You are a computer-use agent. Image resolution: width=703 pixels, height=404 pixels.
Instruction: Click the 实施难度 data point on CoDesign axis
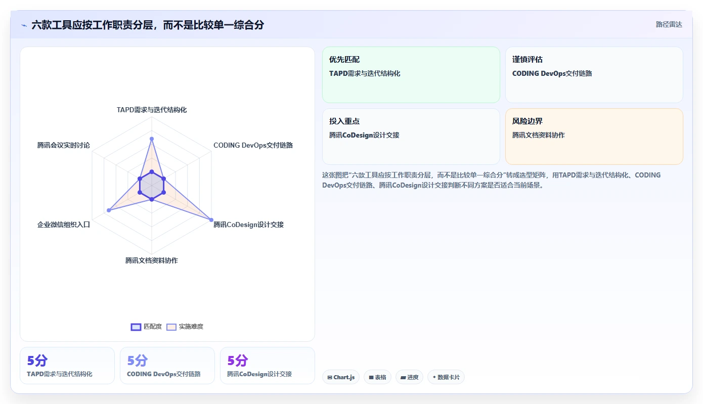(x=211, y=219)
